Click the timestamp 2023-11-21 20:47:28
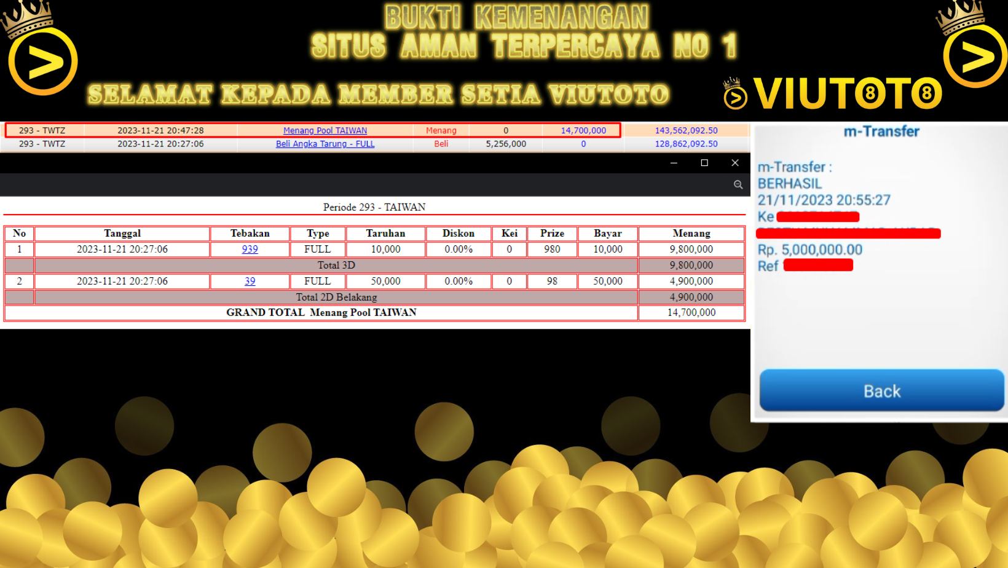Screen dimensions: 1008x568 point(160,130)
